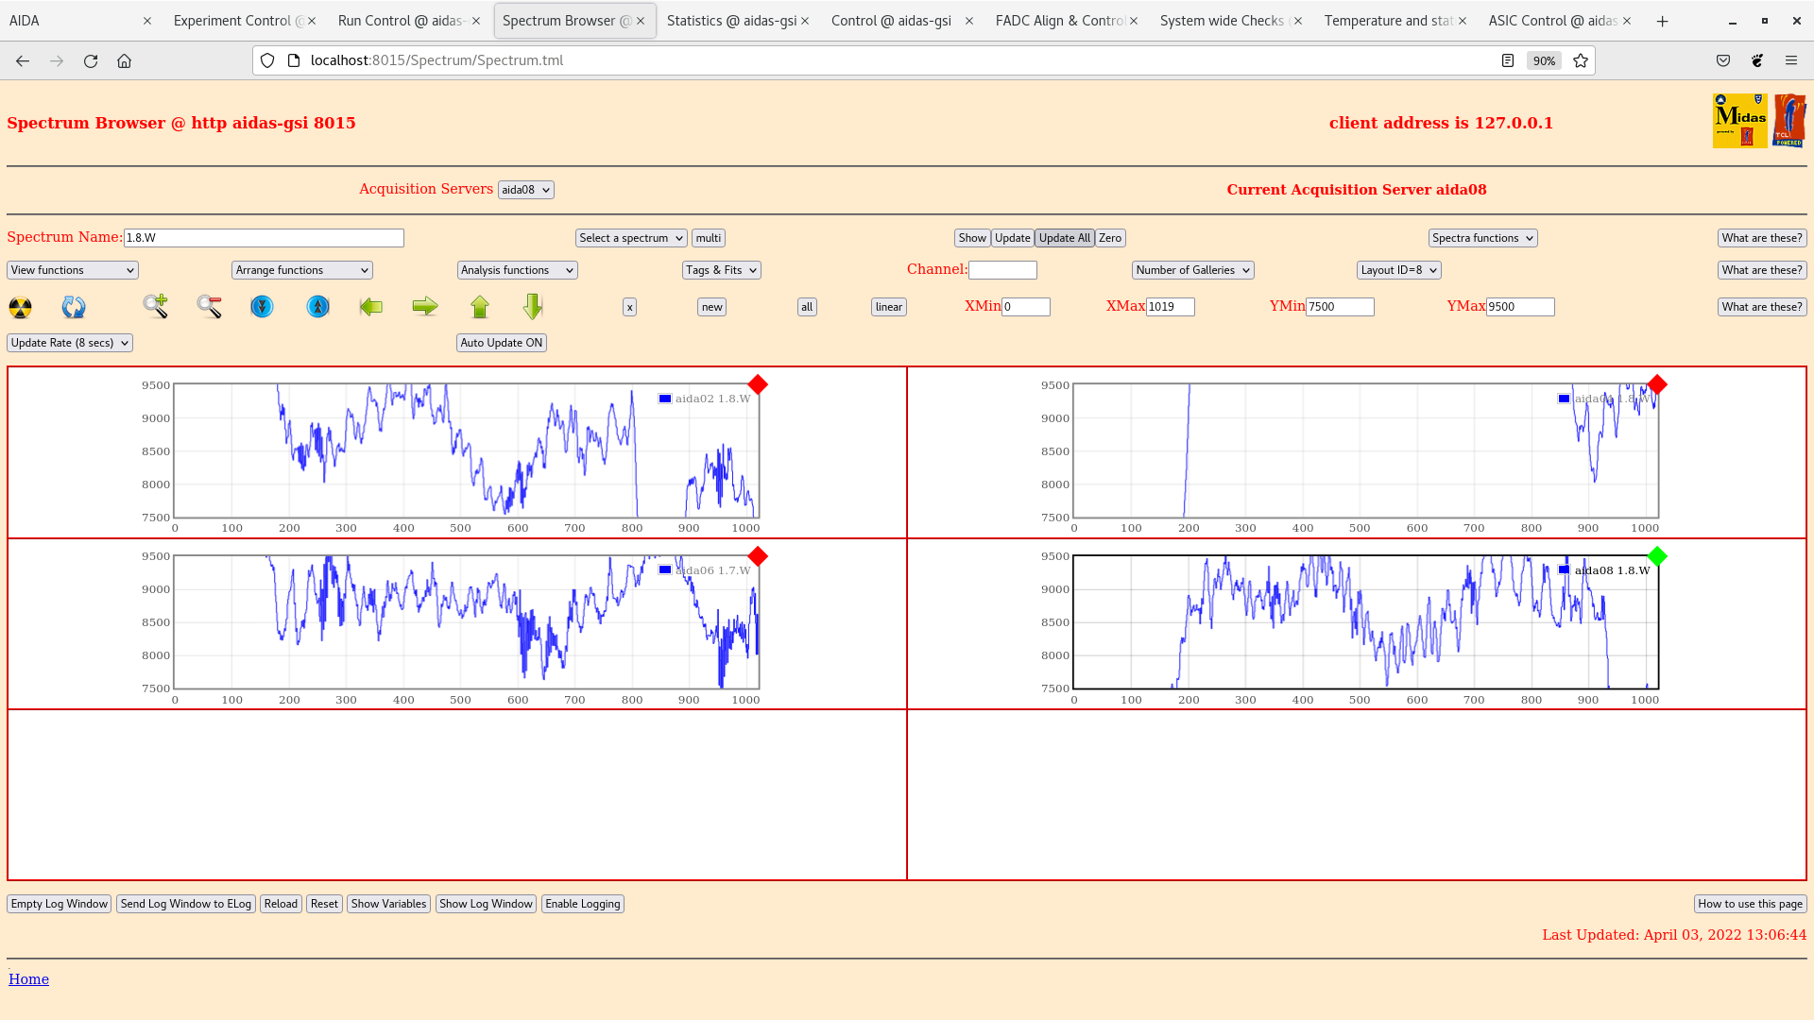This screenshot has height=1020, width=1814.
Task: Click the zoom out magnifier icon
Action: [209, 306]
